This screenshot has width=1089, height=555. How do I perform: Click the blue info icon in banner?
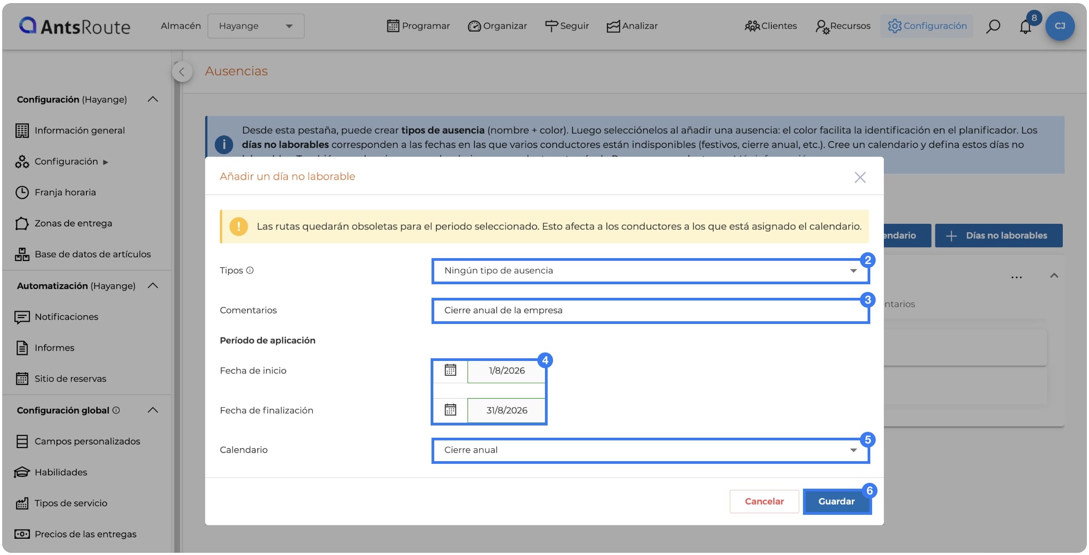pos(224,144)
